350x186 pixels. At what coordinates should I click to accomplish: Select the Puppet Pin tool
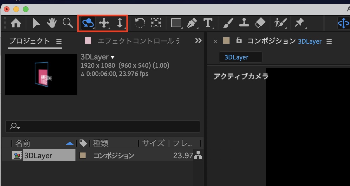299,23
